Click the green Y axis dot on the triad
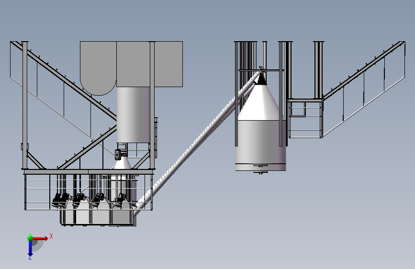The image size is (415, 269). [x=30, y=238]
